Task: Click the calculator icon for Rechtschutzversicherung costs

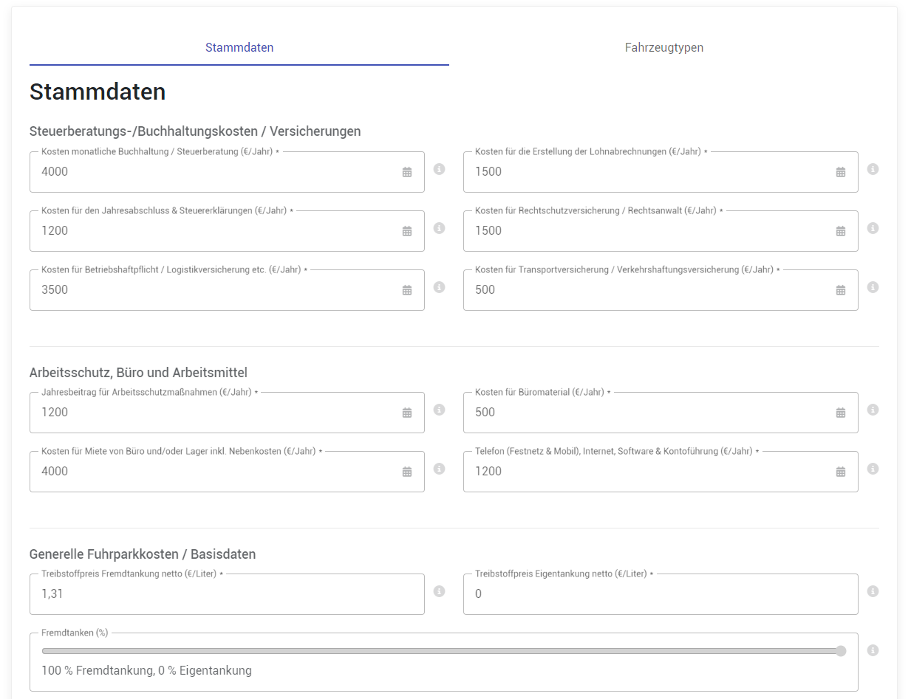Action: (x=840, y=230)
